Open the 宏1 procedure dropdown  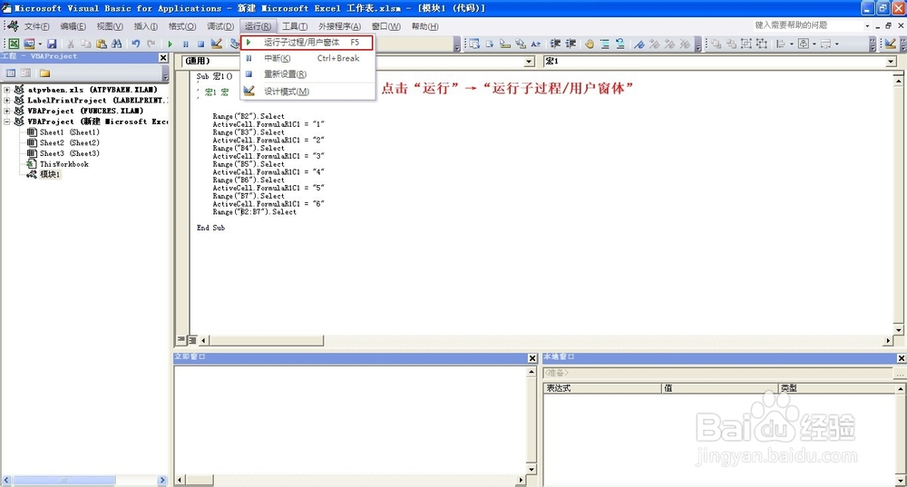click(891, 62)
